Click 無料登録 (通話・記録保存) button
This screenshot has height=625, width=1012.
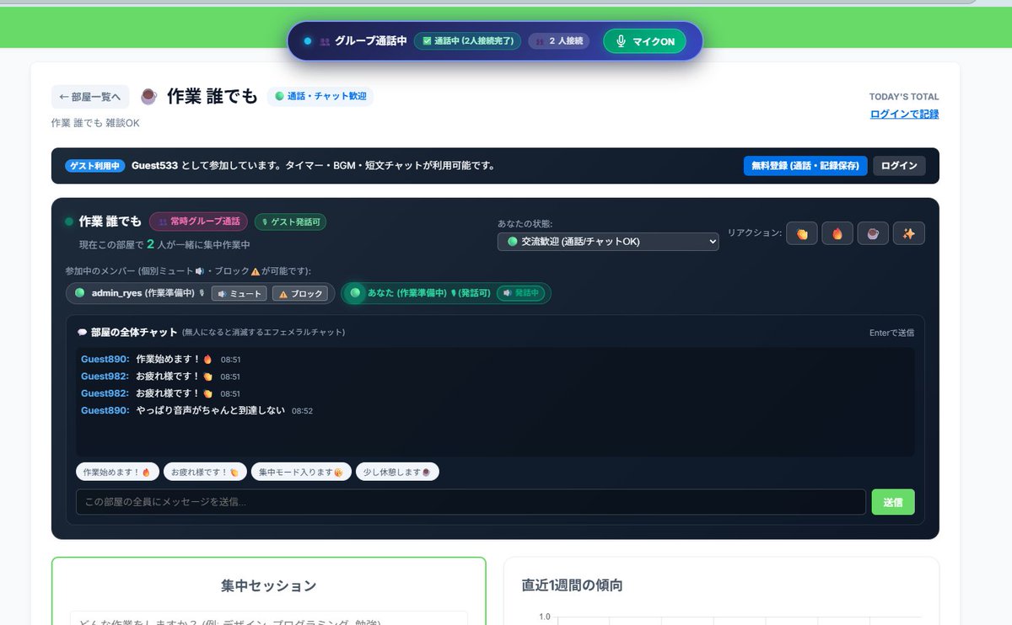point(805,166)
